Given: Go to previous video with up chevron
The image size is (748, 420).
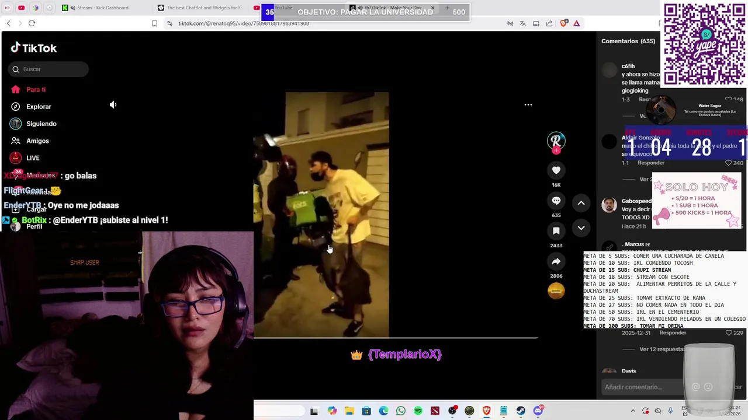Looking at the screenshot, I should point(581,203).
